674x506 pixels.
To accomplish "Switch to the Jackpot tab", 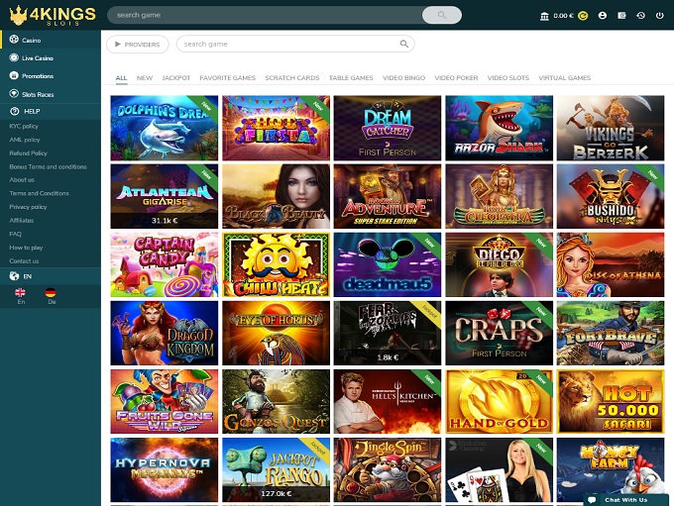I will tap(175, 77).
